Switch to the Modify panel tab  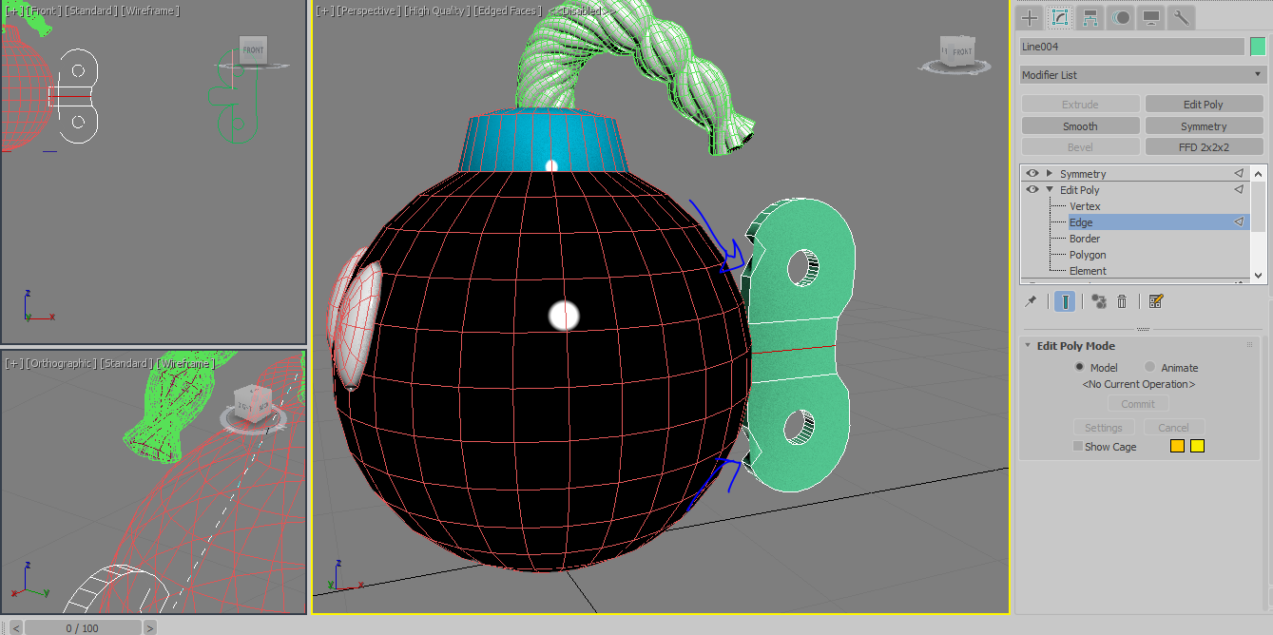pyautogui.click(x=1060, y=17)
